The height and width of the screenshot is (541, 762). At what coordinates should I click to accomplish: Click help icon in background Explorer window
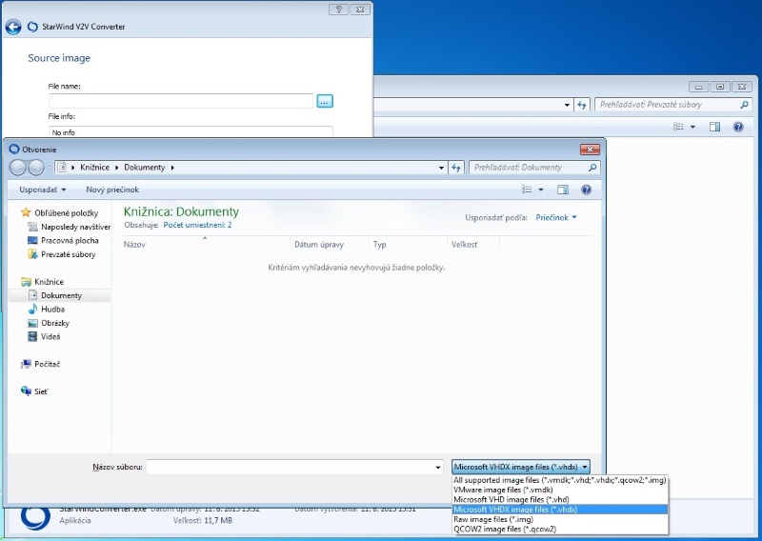[737, 127]
